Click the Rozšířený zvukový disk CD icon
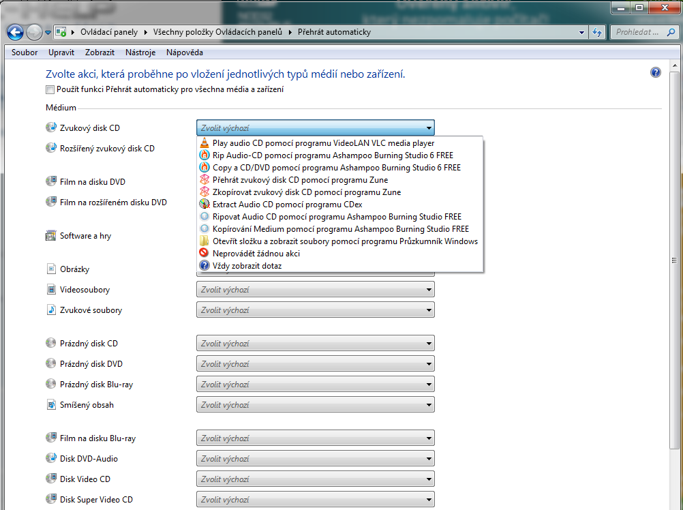Image resolution: width=683 pixels, height=510 pixels. [x=51, y=148]
